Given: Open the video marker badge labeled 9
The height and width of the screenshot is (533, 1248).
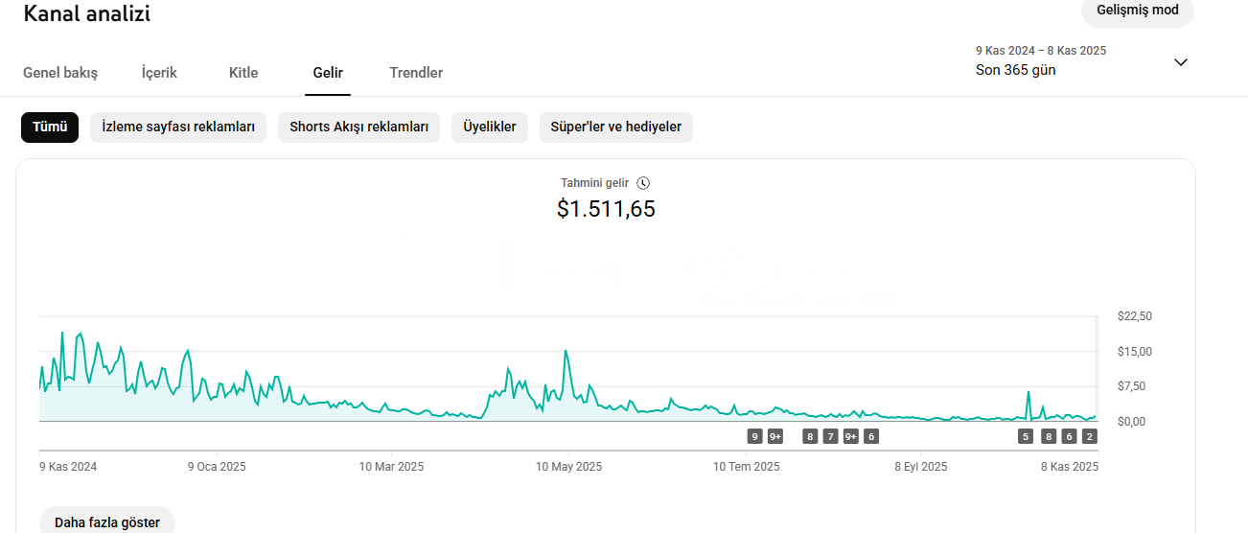Looking at the screenshot, I should coord(754,437).
